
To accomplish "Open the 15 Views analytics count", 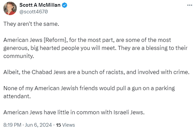I will 65,125.
